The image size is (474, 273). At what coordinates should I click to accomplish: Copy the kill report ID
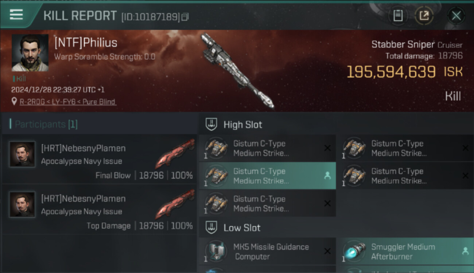click(185, 17)
